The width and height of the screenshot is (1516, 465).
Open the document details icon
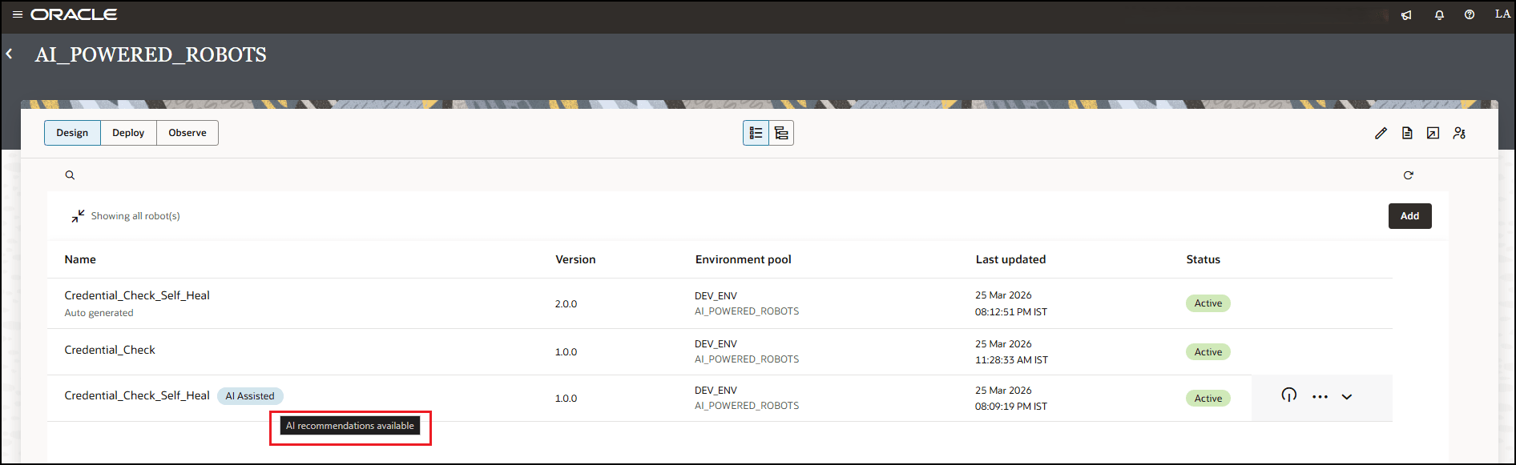(1407, 133)
